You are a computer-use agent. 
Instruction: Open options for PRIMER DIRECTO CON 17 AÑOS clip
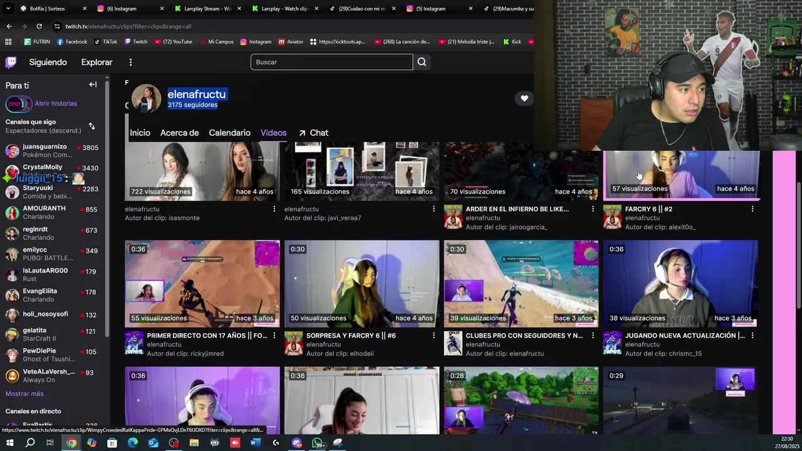pyautogui.click(x=274, y=336)
